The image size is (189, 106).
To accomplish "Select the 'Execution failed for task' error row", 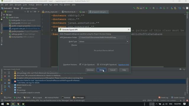I will coord(98,82).
